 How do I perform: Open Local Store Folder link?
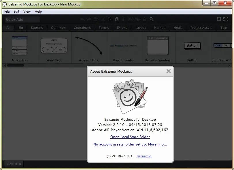(130, 137)
